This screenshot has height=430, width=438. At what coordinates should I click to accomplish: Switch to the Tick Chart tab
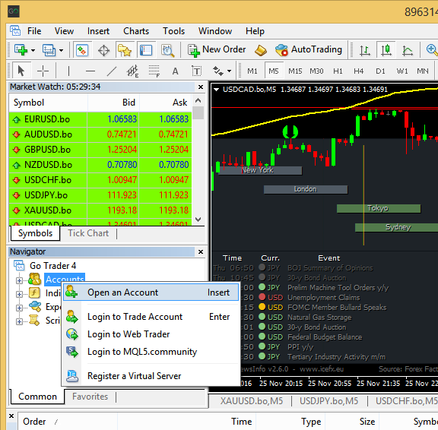click(x=88, y=233)
